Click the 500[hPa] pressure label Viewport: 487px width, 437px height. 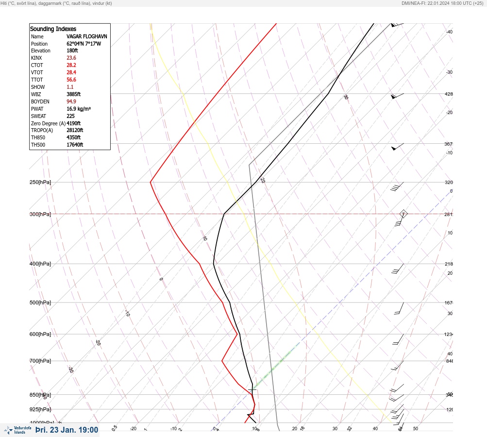pos(40,303)
